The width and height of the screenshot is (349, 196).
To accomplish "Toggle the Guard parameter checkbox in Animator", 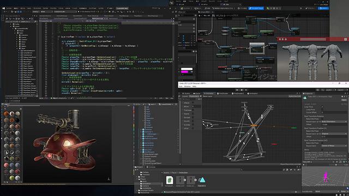I will point(192,114).
